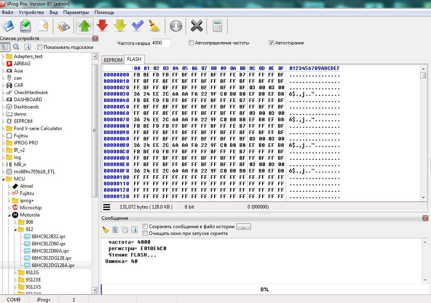Click the Частота кварца input field
This screenshot has height=303, width=431.
point(161,43)
